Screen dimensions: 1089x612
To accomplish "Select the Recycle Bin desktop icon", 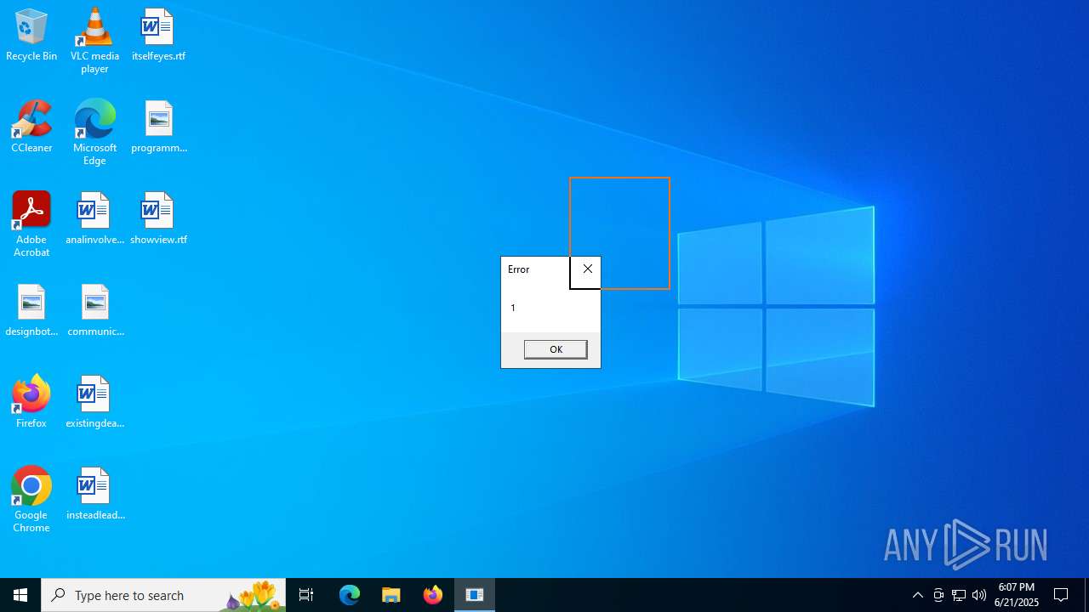I will point(31,36).
